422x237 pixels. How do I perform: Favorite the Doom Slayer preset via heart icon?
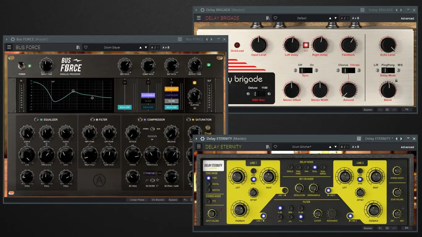(x=86, y=47)
